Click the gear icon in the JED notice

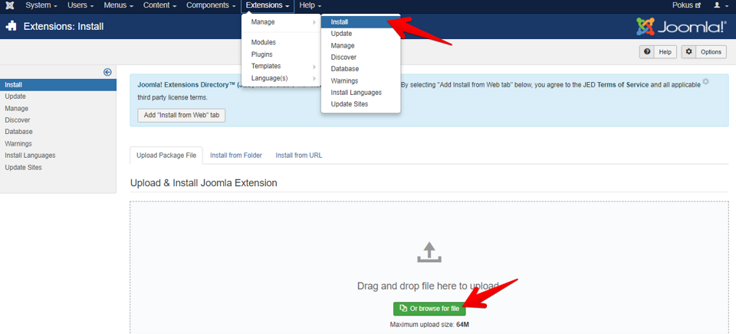click(705, 82)
